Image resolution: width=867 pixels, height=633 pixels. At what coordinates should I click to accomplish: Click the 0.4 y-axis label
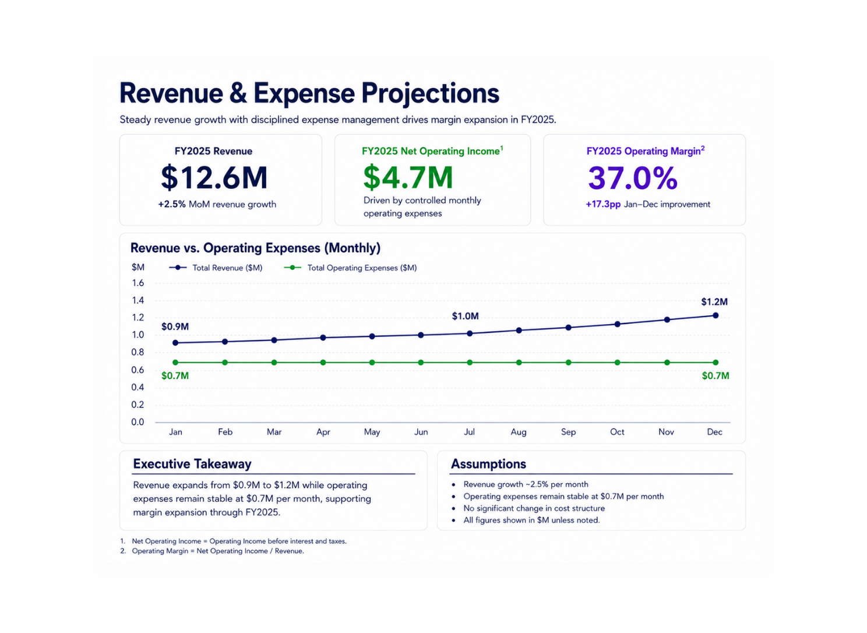(138, 387)
